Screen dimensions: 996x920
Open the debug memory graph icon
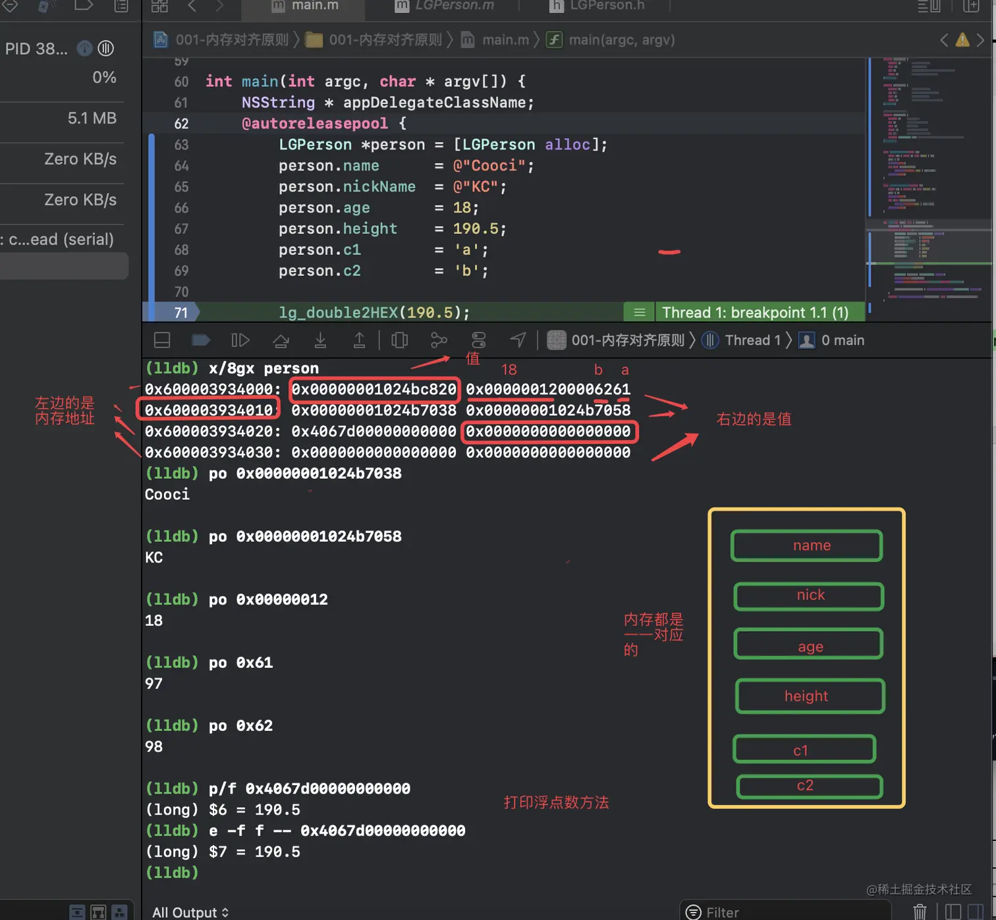coord(439,340)
